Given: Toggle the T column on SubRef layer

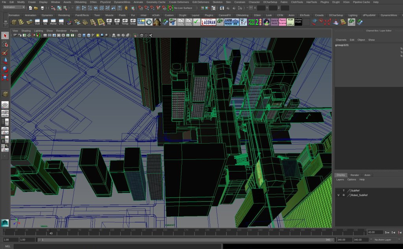Looking at the screenshot, I should [344, 190].
